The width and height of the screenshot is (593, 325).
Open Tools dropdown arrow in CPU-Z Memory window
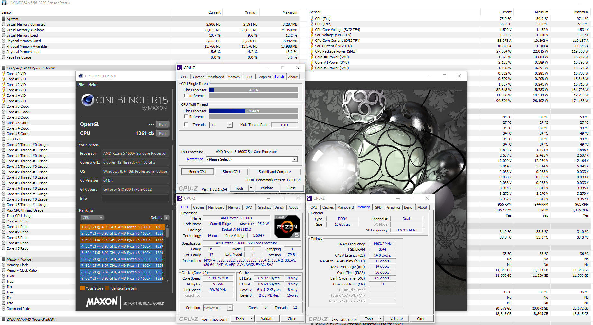point(381,319)
